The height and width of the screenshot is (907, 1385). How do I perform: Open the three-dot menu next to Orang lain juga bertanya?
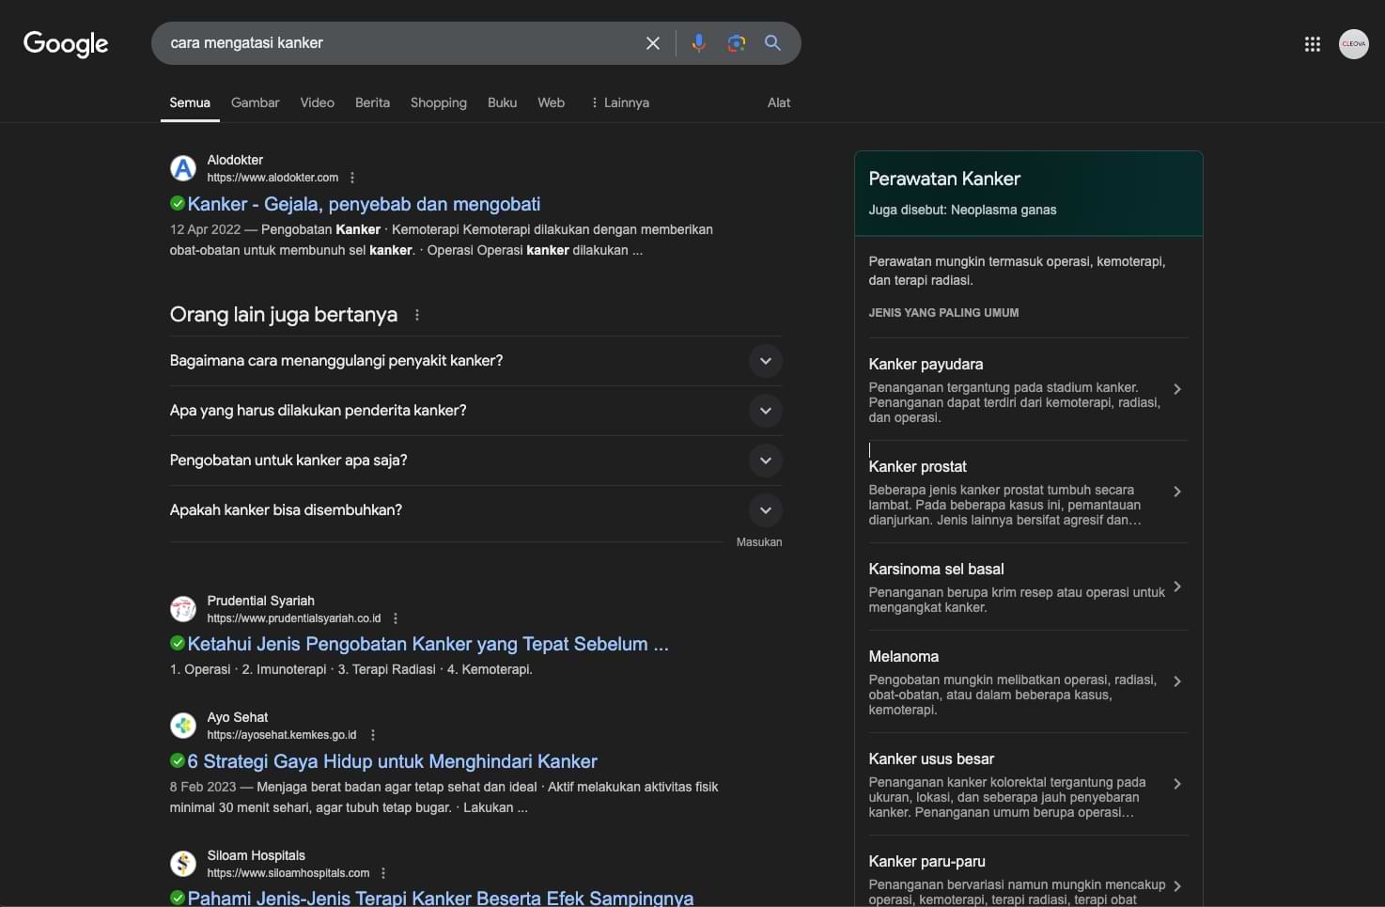click(x=417, y=315)
